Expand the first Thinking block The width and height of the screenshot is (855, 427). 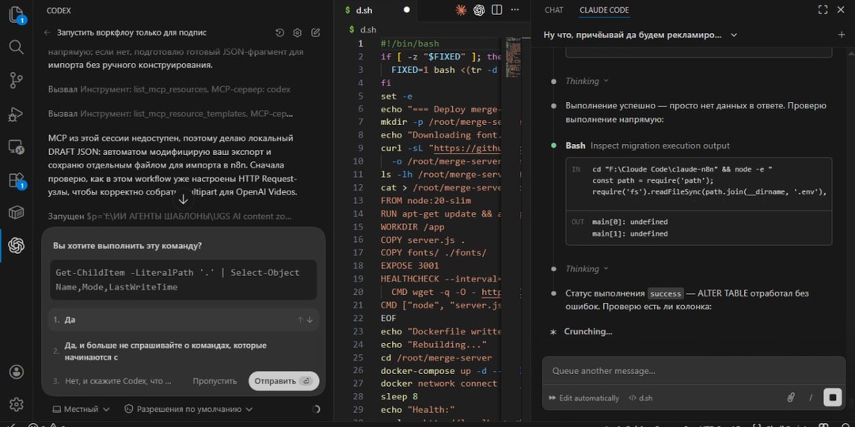(x=587, y=81)
